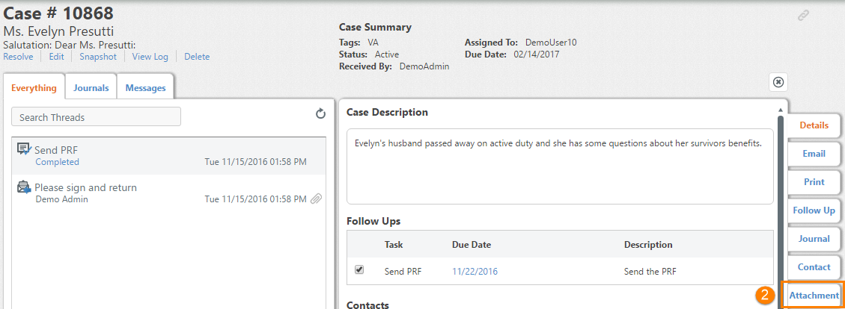Click the Please sign and return message icon

tap(24, 187)
